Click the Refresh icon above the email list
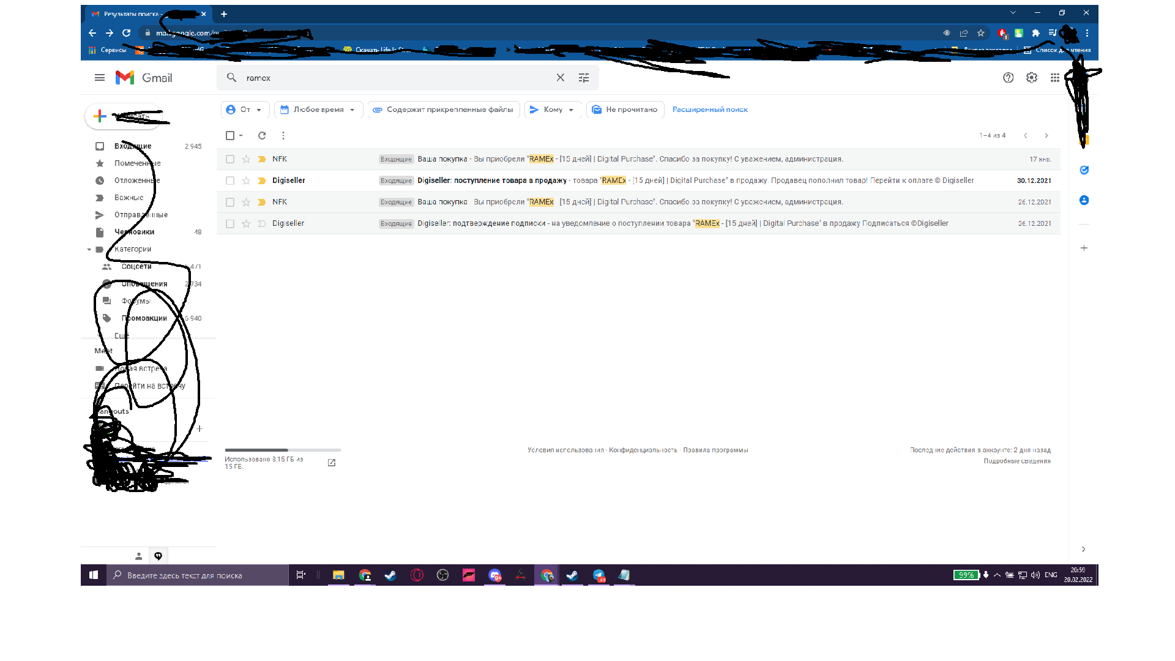The width and height of the screenshot is (1175, 661). coord(262,135)
